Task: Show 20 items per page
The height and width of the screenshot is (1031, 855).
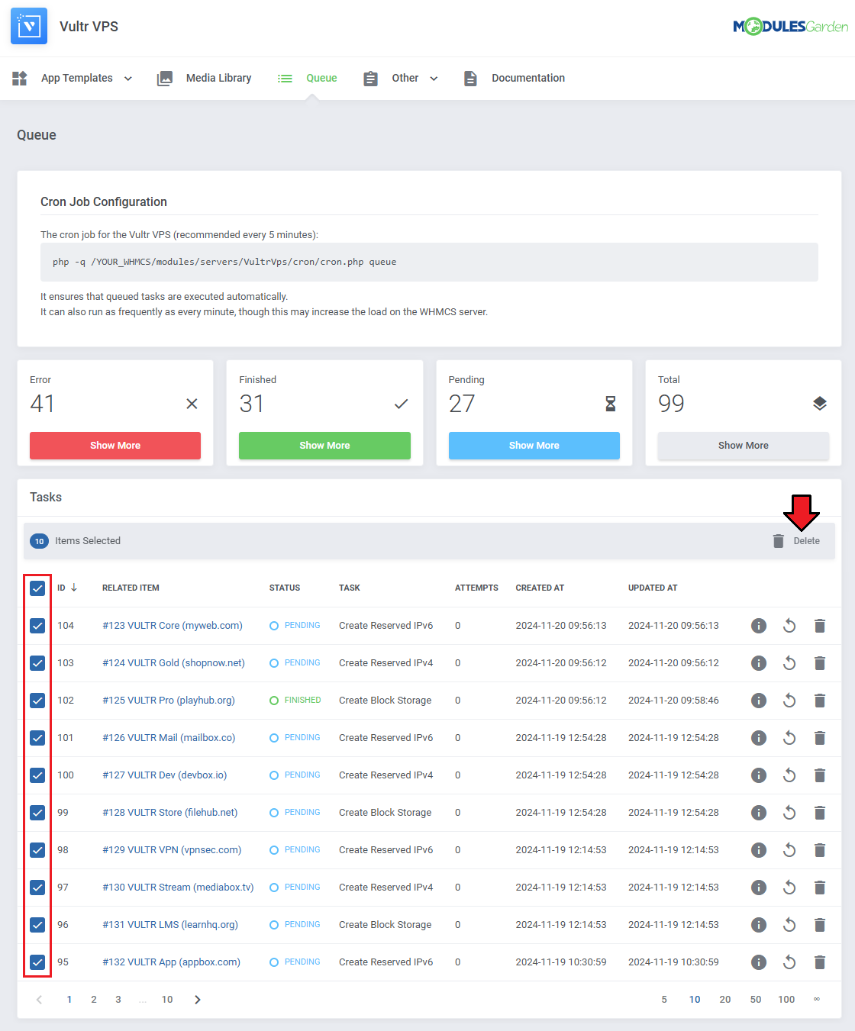Action: [x=725, y=1000]
